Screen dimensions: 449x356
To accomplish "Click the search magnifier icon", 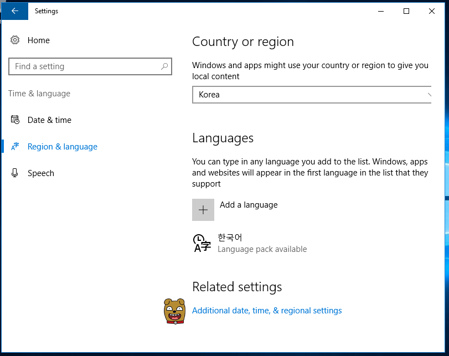I will tap(164, 66).
